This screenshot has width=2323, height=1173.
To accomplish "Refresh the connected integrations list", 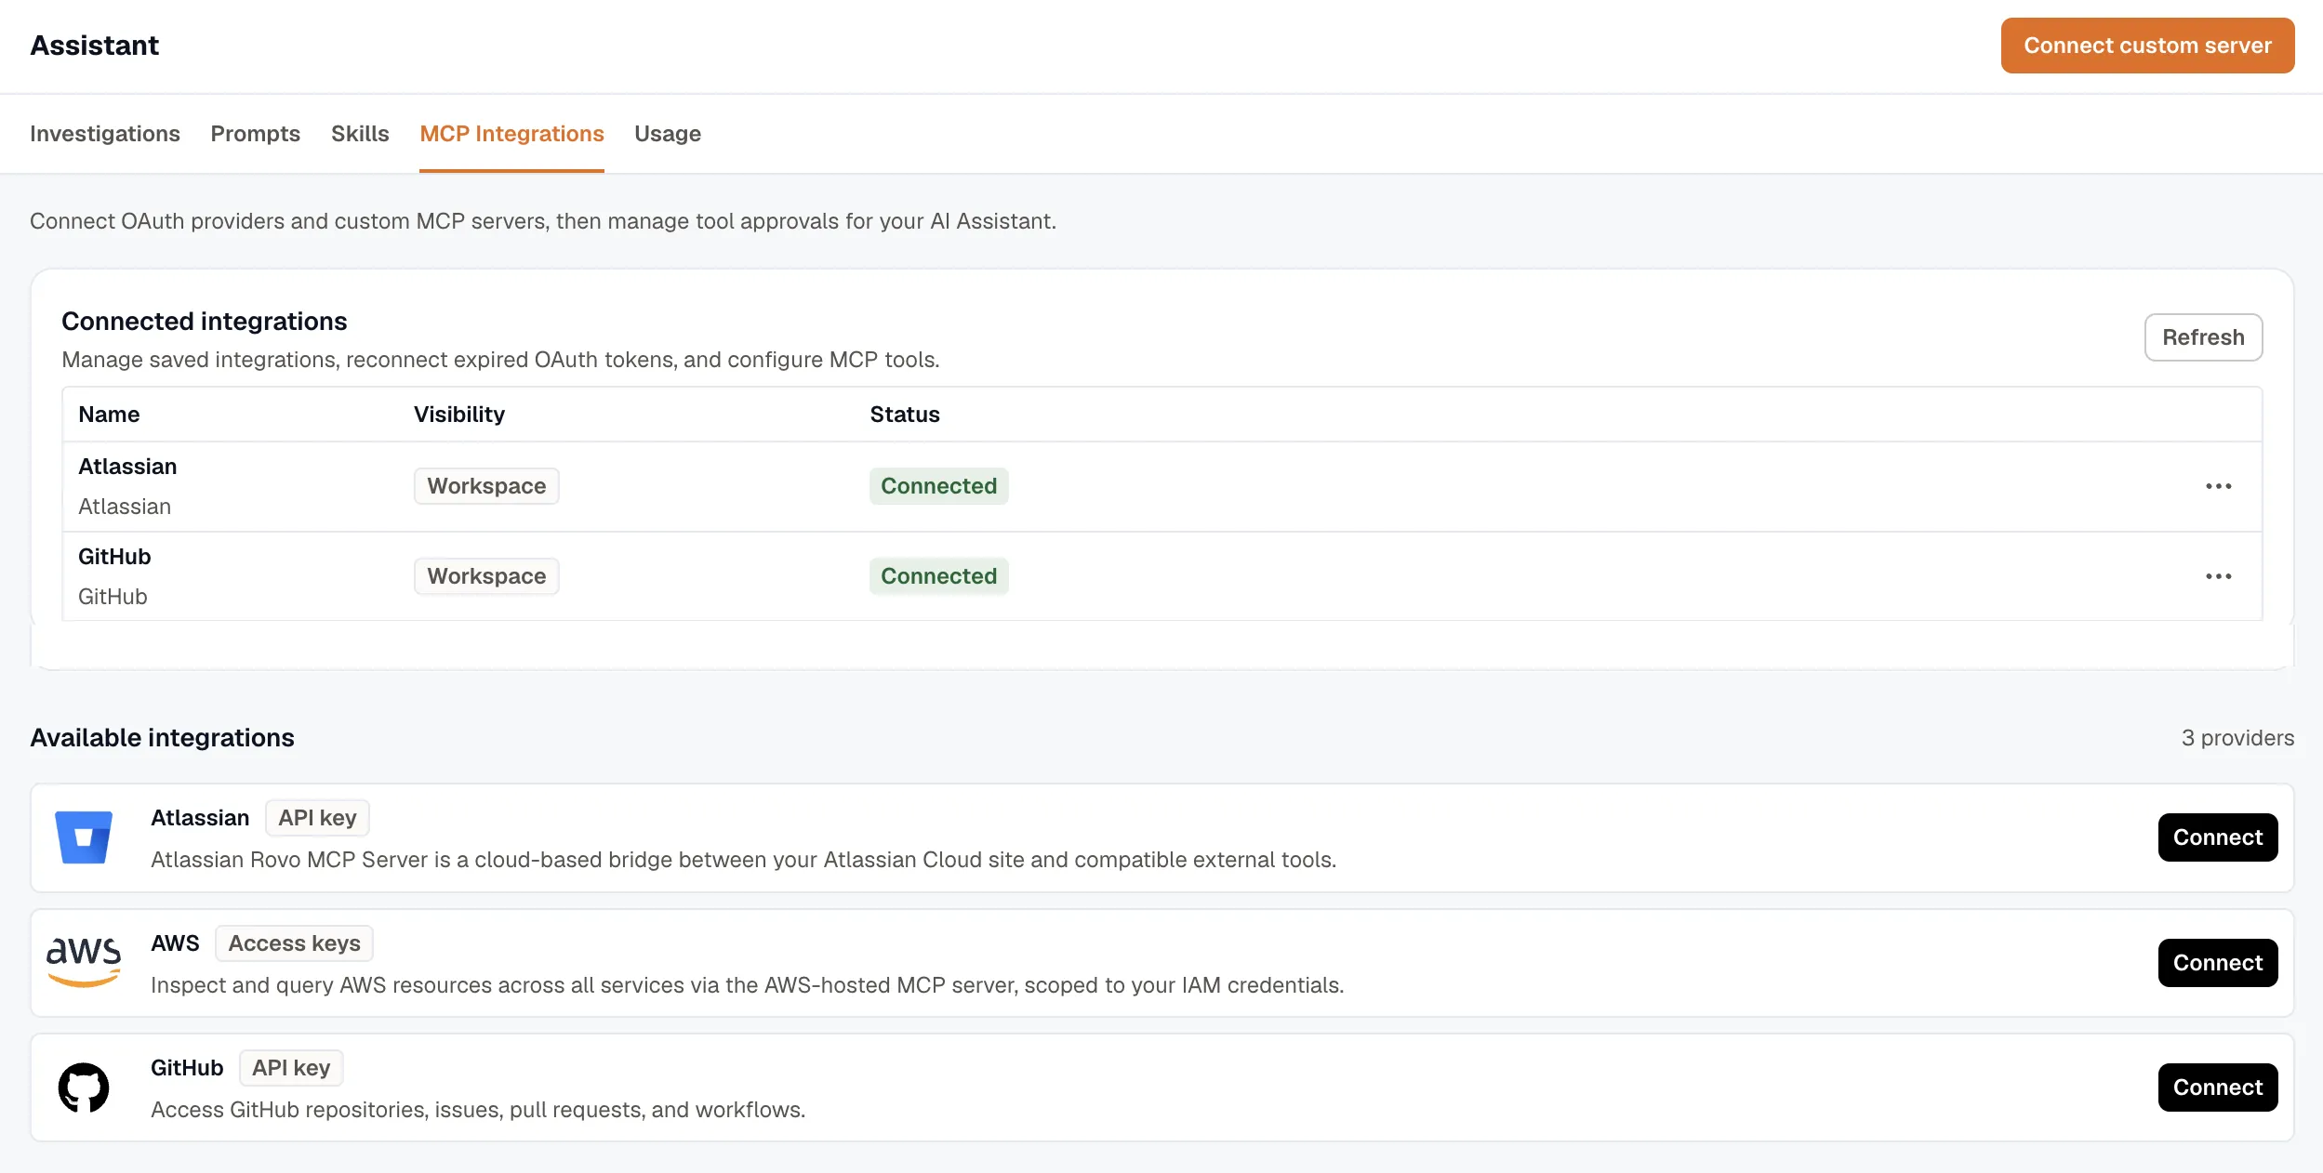I will coord(2203,337).
